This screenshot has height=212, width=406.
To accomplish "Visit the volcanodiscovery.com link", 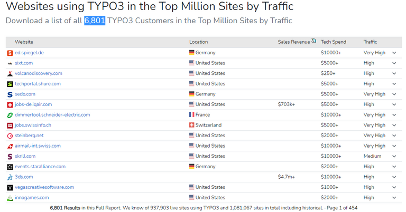I will [x=38, y=73].
